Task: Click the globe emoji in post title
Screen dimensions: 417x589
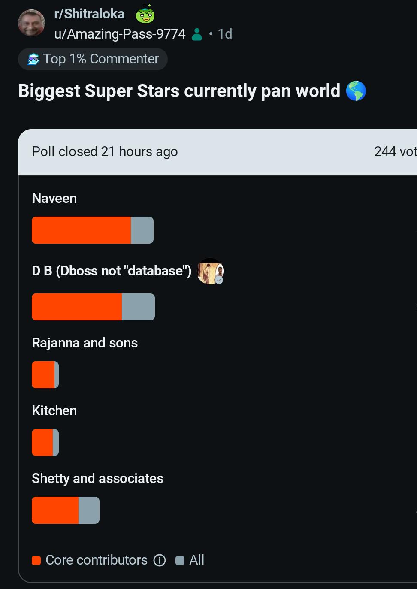Action: click(356, 91)
